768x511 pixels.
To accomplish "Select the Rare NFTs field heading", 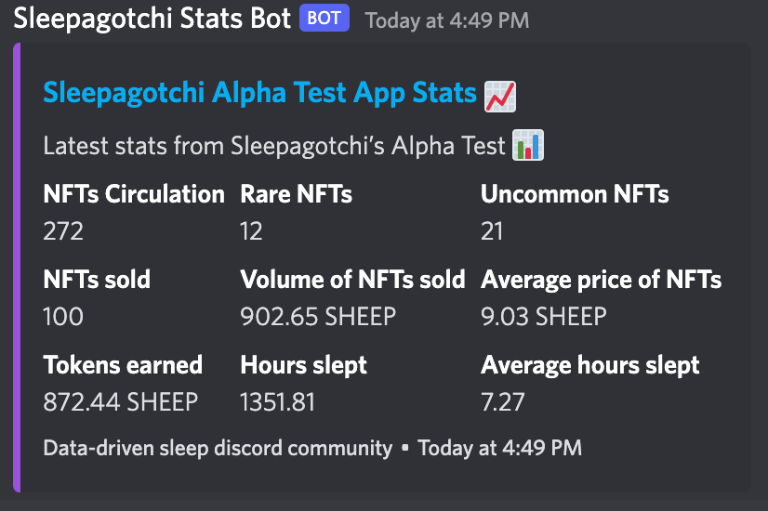I will (296, 194).
